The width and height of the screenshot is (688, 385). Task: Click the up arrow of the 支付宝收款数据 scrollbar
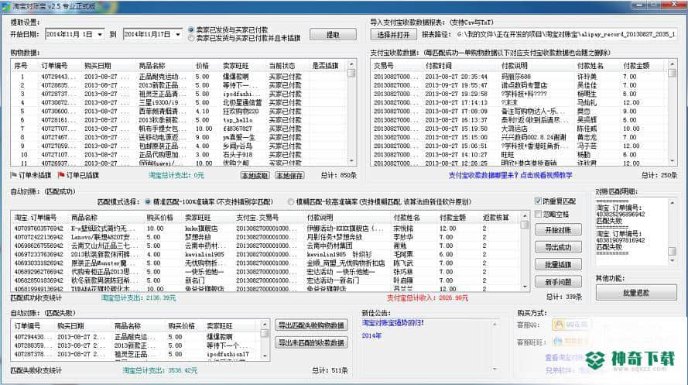coord(672,64)
